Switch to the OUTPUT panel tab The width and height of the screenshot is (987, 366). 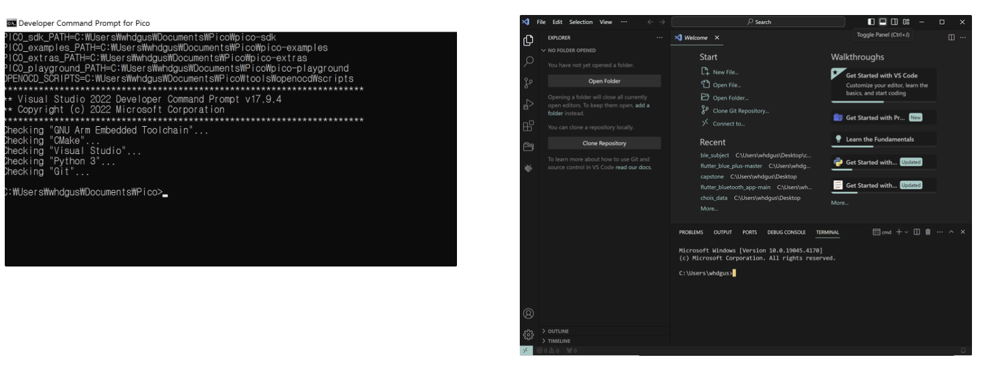pos(723,232)
